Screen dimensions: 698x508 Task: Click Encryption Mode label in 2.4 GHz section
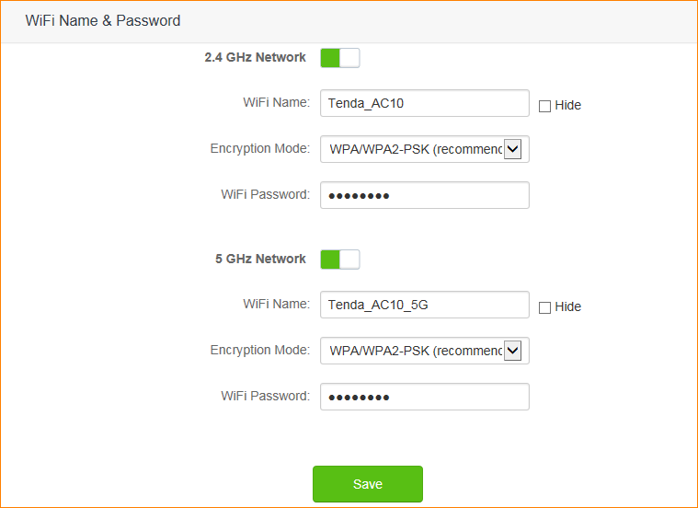[x=259, y=148]
